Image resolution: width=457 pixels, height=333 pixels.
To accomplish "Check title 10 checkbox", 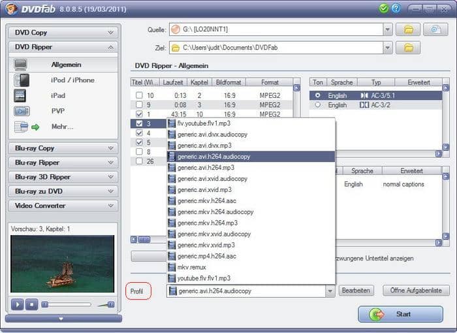I will pyautogui.click(x=139, y=95).
